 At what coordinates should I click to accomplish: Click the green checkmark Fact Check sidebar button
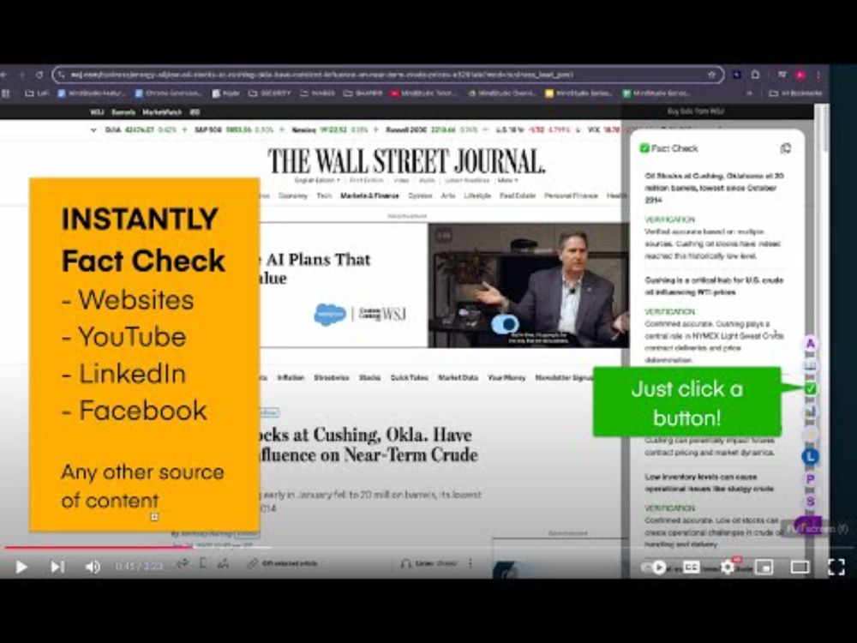click(x=810, y=388)
